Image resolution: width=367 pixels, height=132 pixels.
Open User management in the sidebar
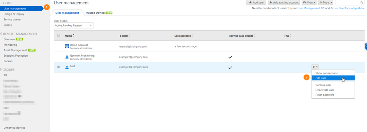click(x=22, y=9)
